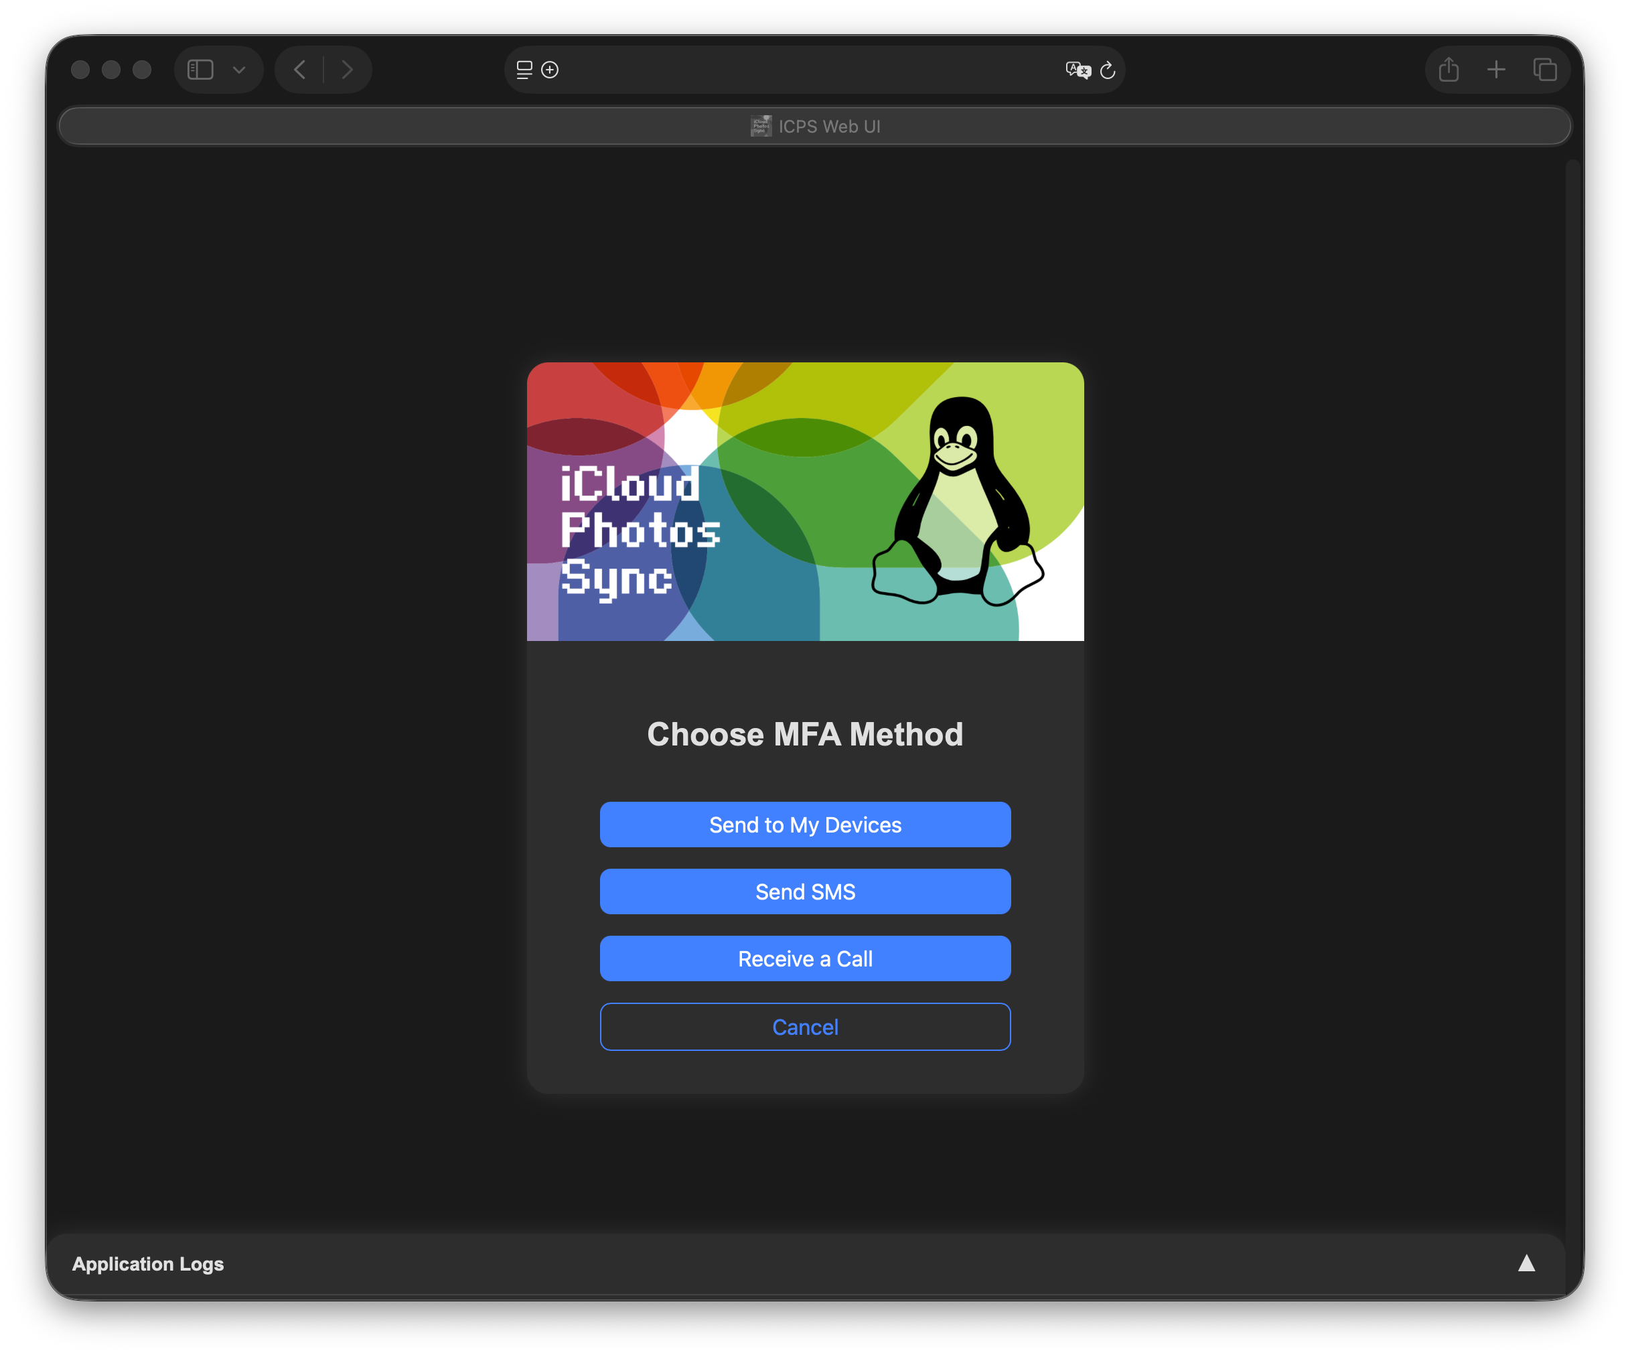The width and height of the screenshot is (1630, 1357).
Task: Open a new tab with the plus icon
Action: 1497,69
